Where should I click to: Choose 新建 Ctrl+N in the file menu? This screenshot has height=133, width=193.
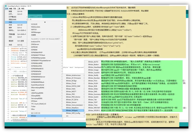[16, 11]
